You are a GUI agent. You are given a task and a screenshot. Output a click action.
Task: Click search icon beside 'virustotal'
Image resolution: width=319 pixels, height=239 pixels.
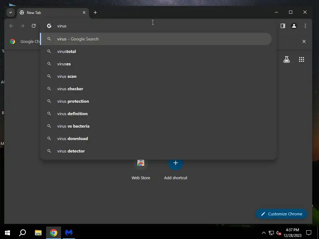[x=49, y=51]
